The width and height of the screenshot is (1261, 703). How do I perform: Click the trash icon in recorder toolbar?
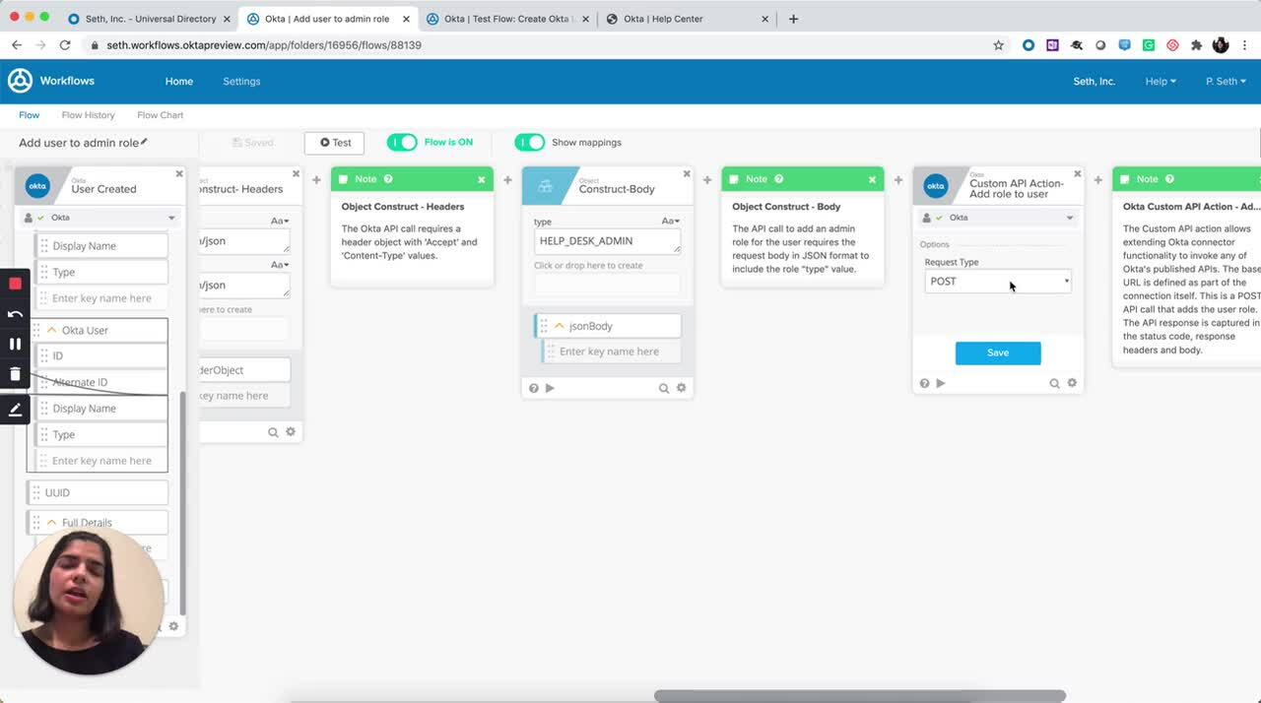click(x=15, y=373)
